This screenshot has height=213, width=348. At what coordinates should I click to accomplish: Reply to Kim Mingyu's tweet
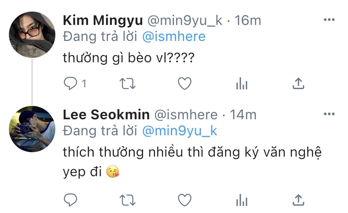(x=70, y=84)
